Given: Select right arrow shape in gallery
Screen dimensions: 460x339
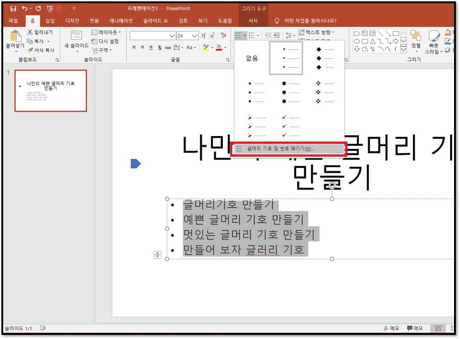Looking at the screenshot, I should pos(396,41).
